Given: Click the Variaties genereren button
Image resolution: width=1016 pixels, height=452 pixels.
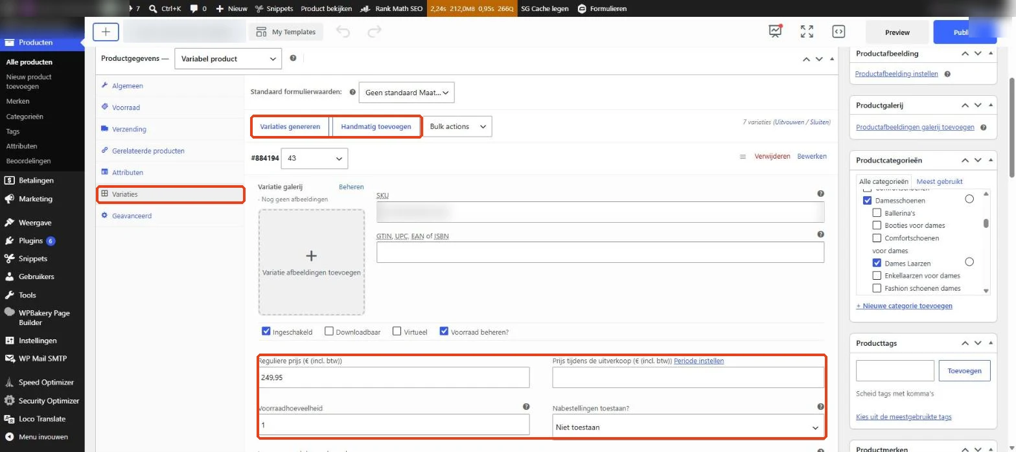Looking at the screenshot, I should click(x=290, y=127).
